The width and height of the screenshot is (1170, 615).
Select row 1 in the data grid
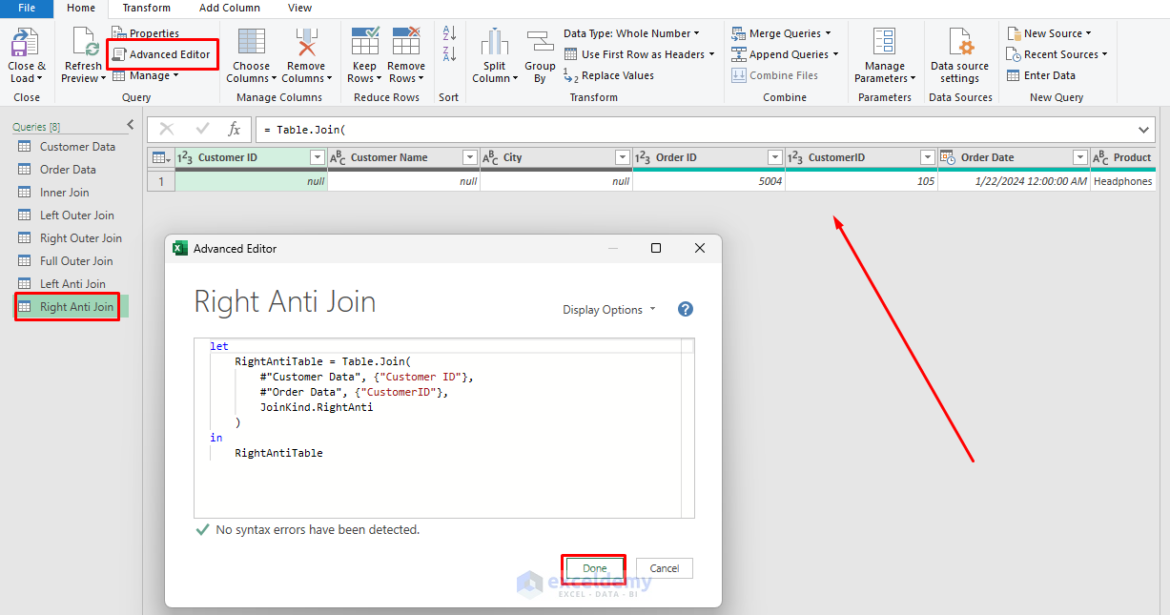click(x=160, y=181)
